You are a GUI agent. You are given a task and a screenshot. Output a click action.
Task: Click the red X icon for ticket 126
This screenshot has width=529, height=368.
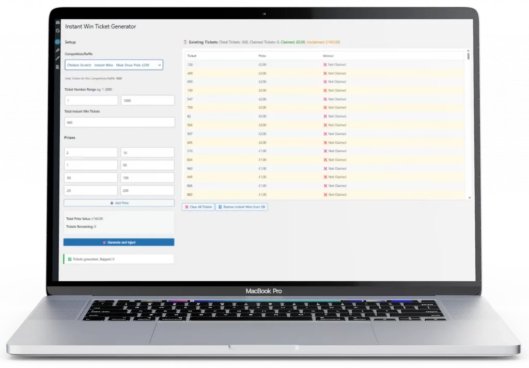324,65
